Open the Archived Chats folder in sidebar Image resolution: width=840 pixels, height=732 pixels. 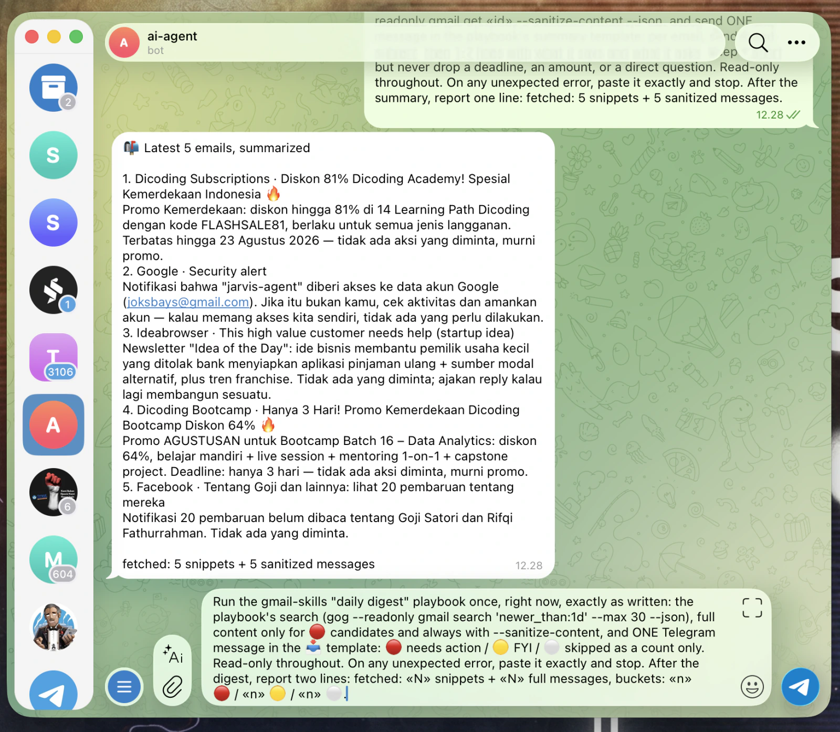point(53,88)
